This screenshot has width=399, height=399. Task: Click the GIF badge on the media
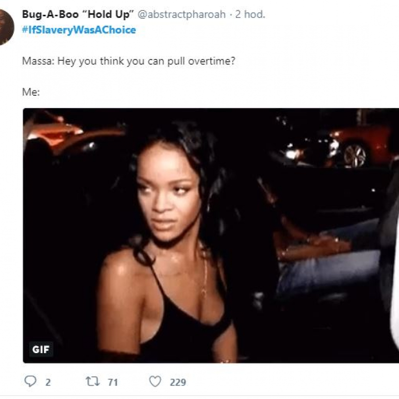click(41, 350)
